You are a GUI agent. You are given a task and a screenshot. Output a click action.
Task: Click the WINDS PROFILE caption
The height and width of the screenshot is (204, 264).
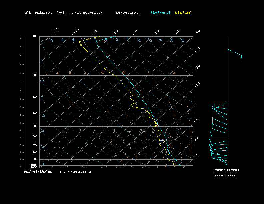(227, 170)
